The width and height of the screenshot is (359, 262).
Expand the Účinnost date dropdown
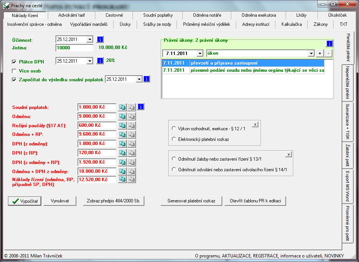point(90,39)
